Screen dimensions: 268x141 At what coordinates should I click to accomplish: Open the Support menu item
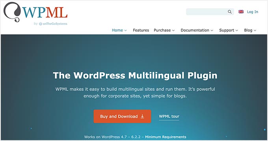[x=227, y=30]
